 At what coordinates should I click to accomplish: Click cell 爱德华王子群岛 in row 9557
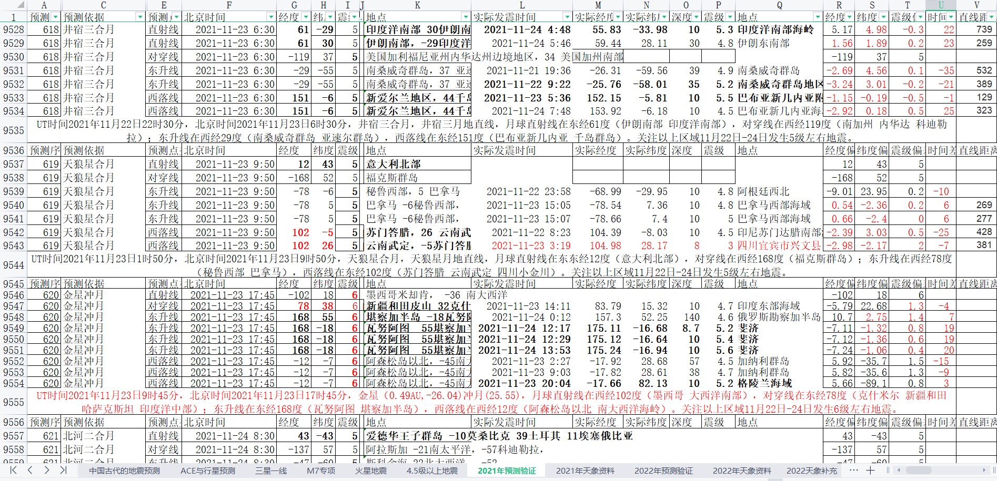click(x=417, y=436)
